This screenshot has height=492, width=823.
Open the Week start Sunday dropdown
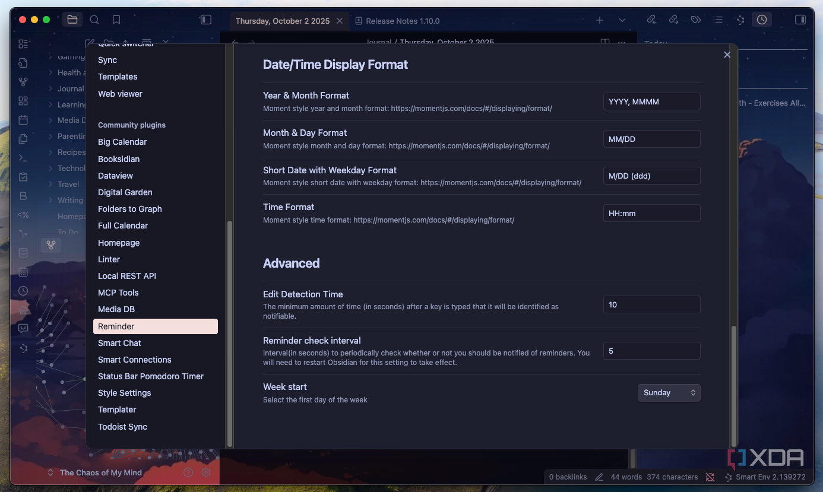(669, 393)
